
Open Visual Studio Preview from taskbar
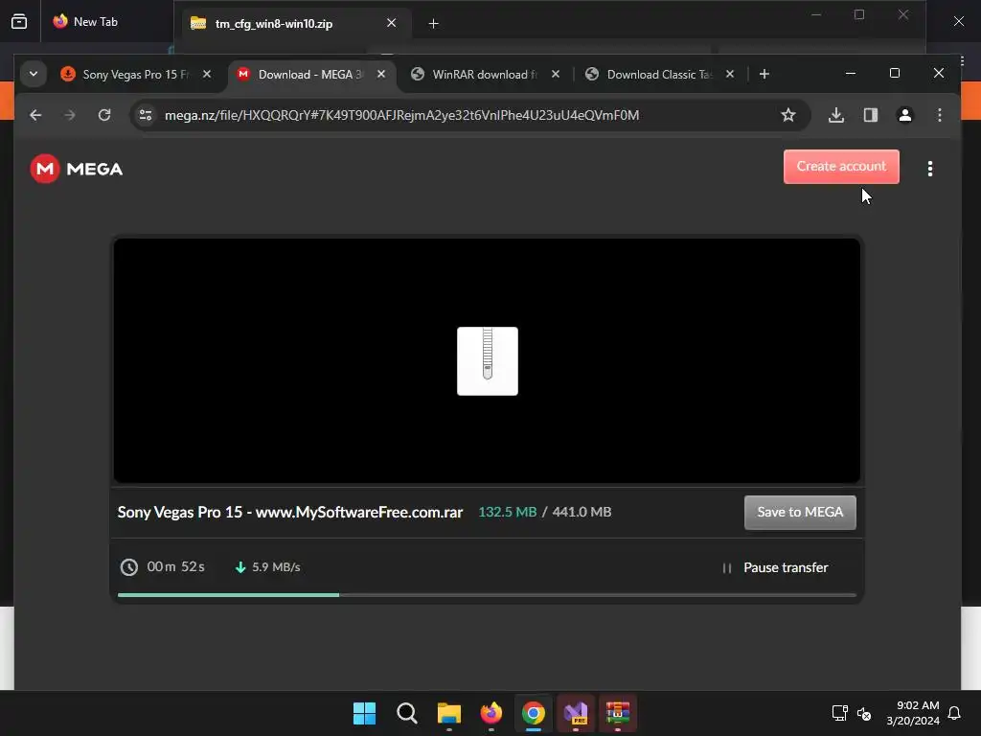point(576,713)
